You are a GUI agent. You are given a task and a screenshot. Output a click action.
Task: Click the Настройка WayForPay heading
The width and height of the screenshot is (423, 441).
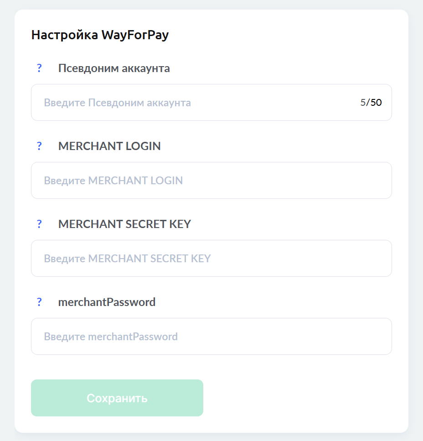point(100,35)
